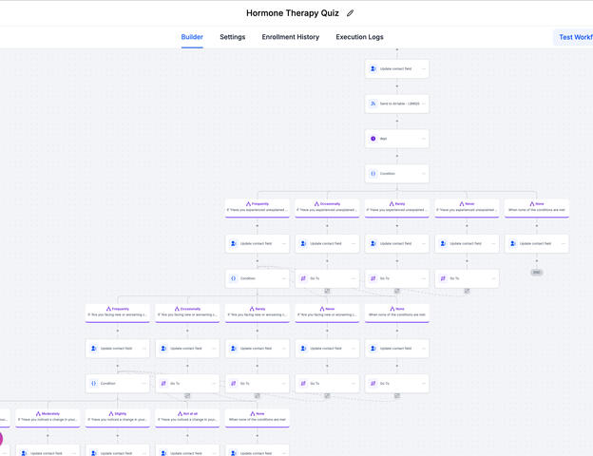Click the Send to Airtable node icon
Image resolution: width=593 pixels, height=456 pixels.
click(x=373, y=104)
